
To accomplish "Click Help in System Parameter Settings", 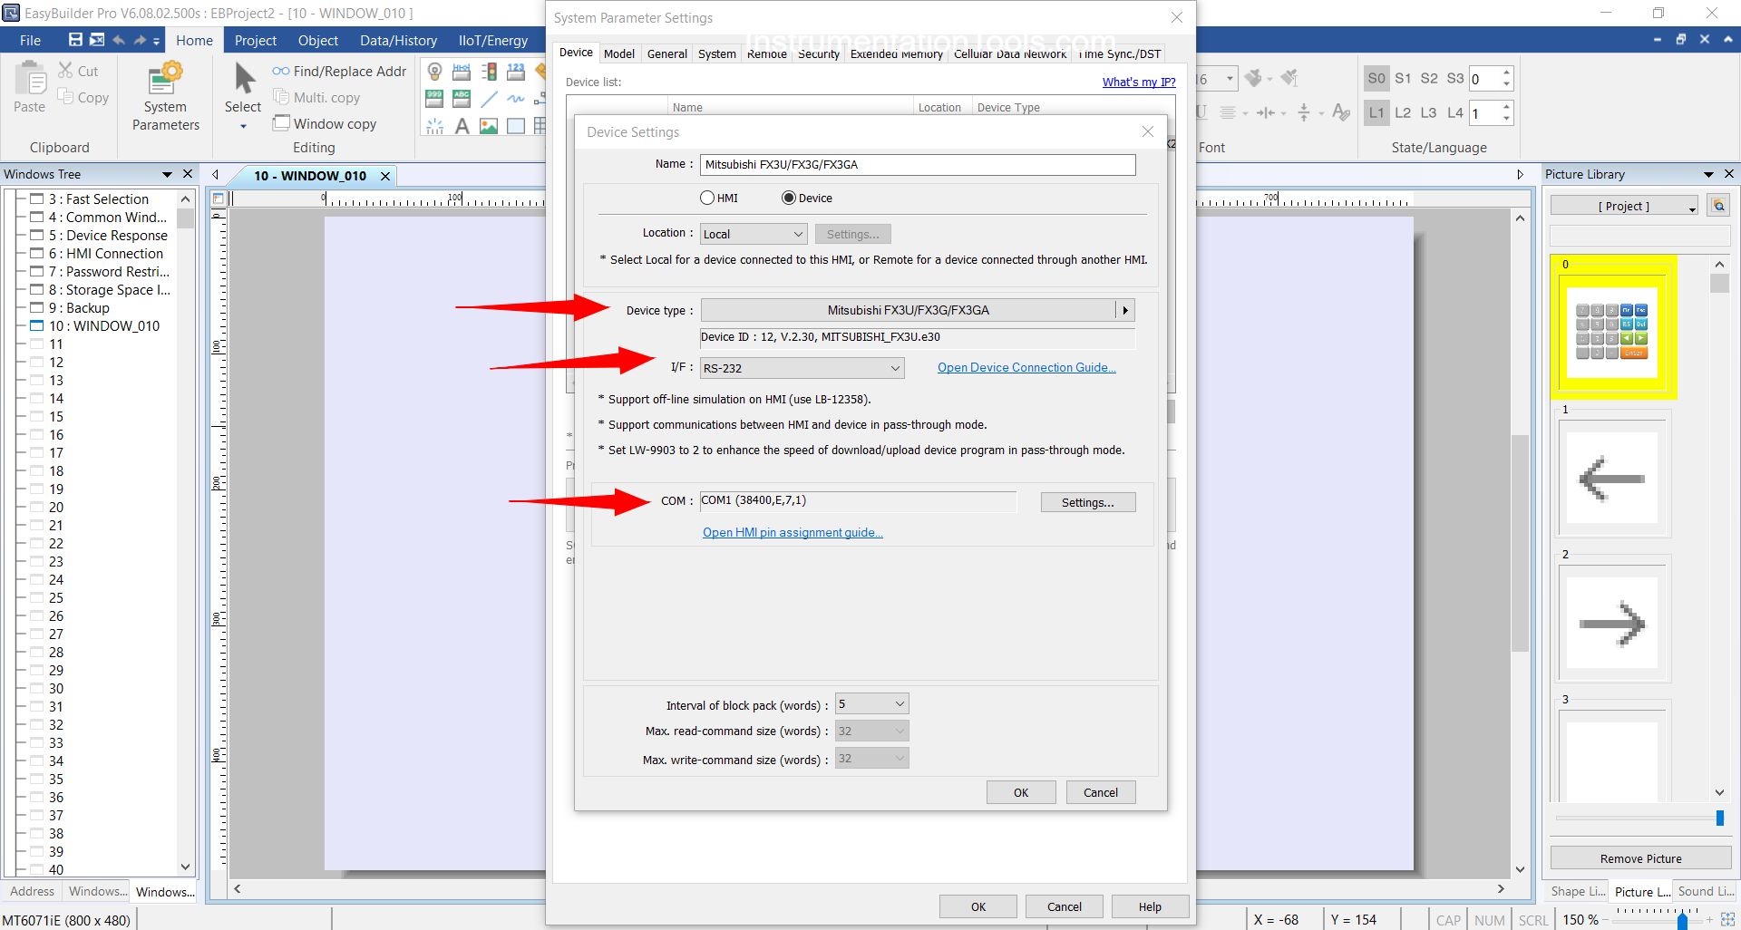I will point(1150,906).
